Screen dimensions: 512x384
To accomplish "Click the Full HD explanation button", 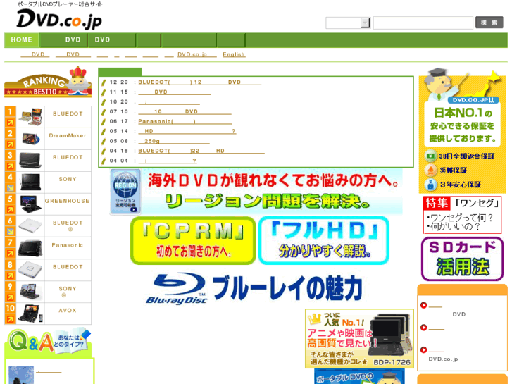I will click(x=323, y=240).
